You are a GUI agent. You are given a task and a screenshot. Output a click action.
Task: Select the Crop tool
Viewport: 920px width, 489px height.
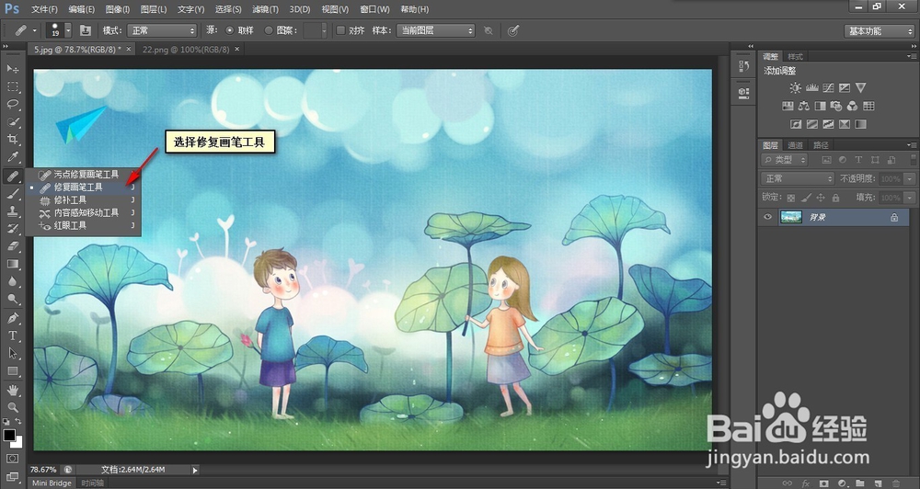point(12,140)
